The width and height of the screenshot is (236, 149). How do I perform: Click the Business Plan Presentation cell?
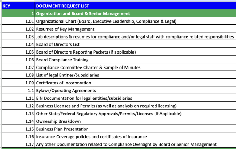click(x=62, y=129)
